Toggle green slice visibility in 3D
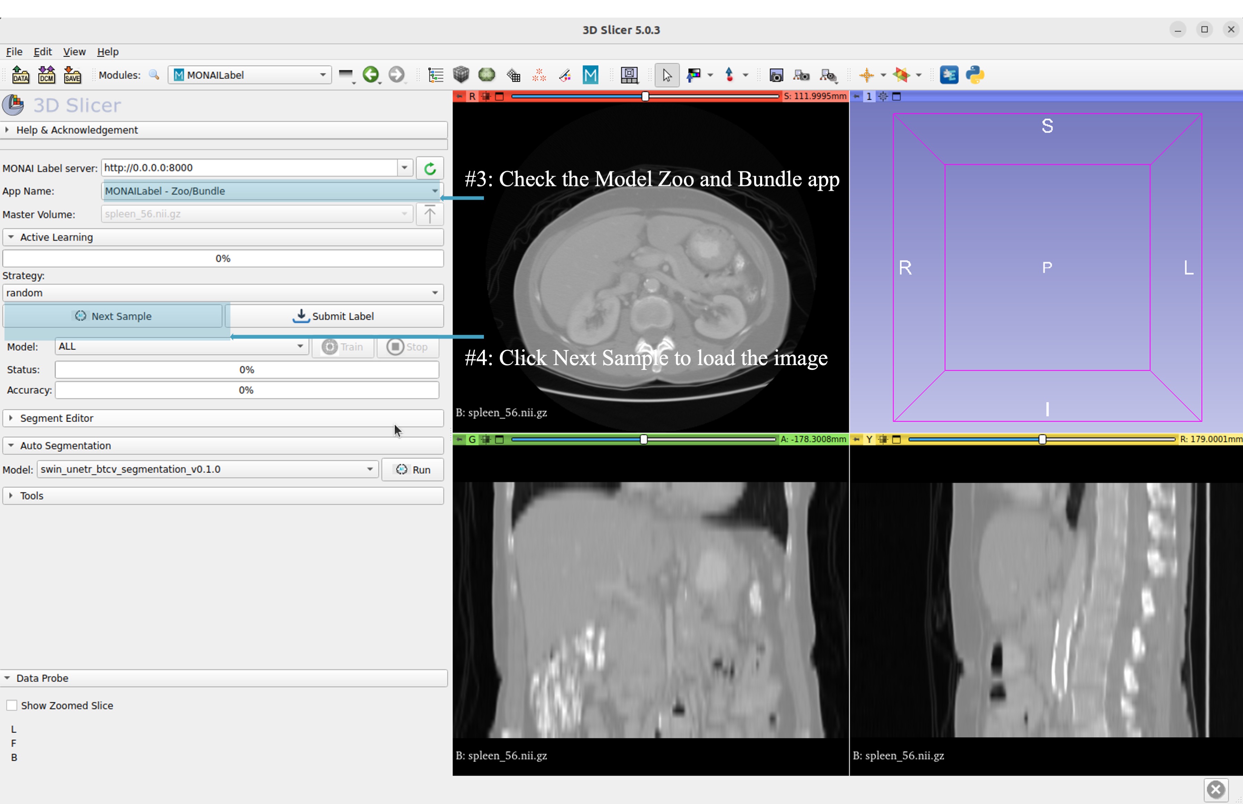Image resolution: width=1243 pixels, height=804 pixels. [x=486, y=439]
